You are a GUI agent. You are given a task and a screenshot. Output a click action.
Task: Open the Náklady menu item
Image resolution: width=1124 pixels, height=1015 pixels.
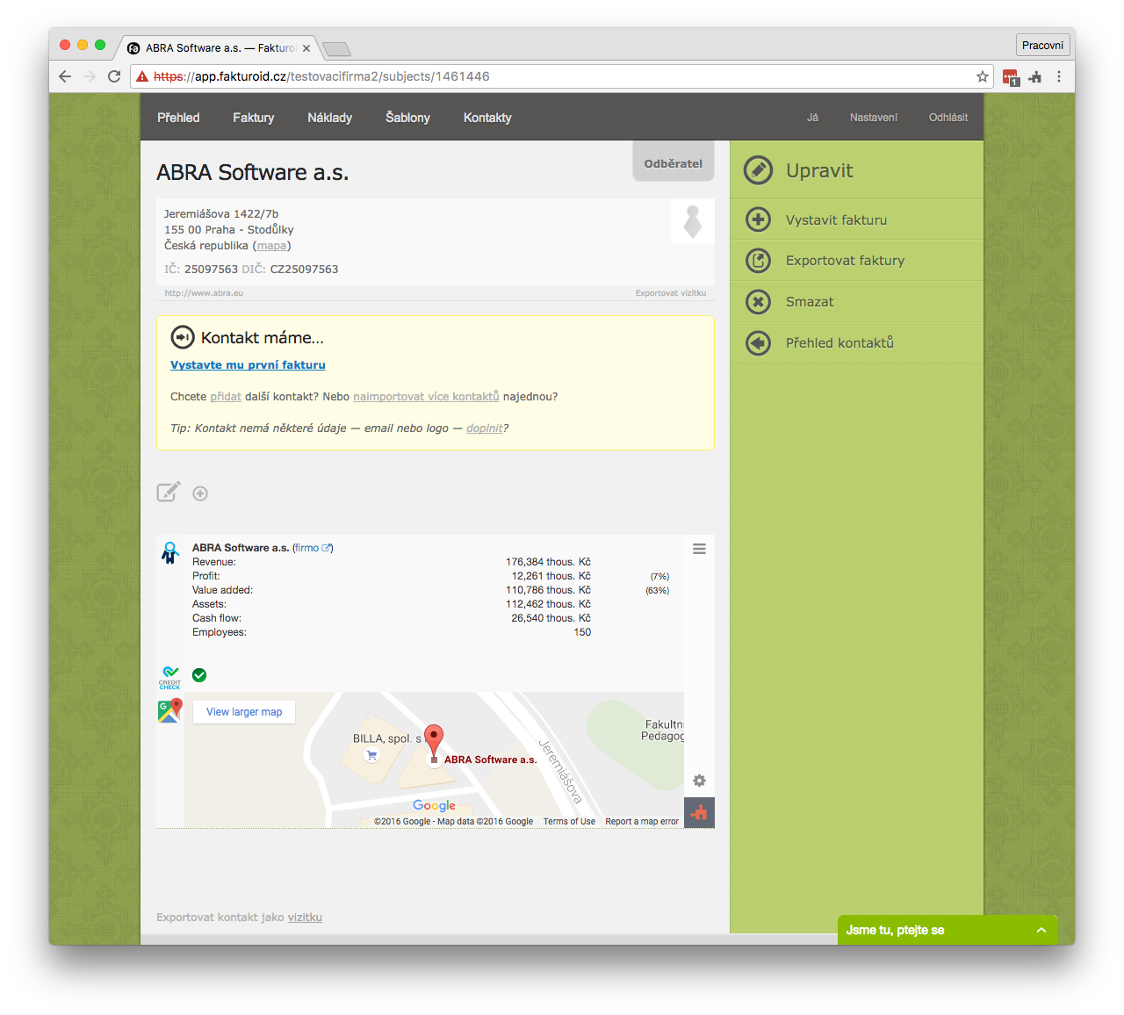pyautogui.click(x=330, y=118)
